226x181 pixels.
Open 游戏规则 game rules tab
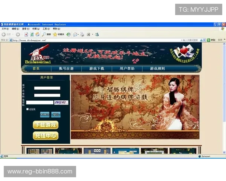click(x=157, y=68)
